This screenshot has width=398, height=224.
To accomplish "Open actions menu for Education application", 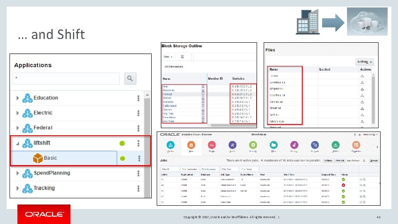I will click(x=138, y=98).
